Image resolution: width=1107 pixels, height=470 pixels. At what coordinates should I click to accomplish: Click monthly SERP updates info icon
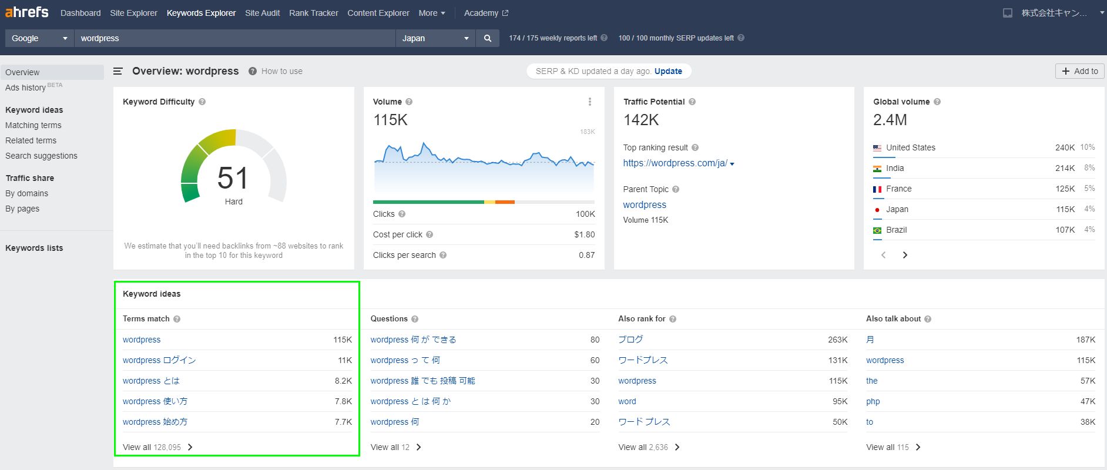(741, 38)
